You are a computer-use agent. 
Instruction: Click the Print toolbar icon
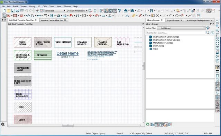(18, 11)
